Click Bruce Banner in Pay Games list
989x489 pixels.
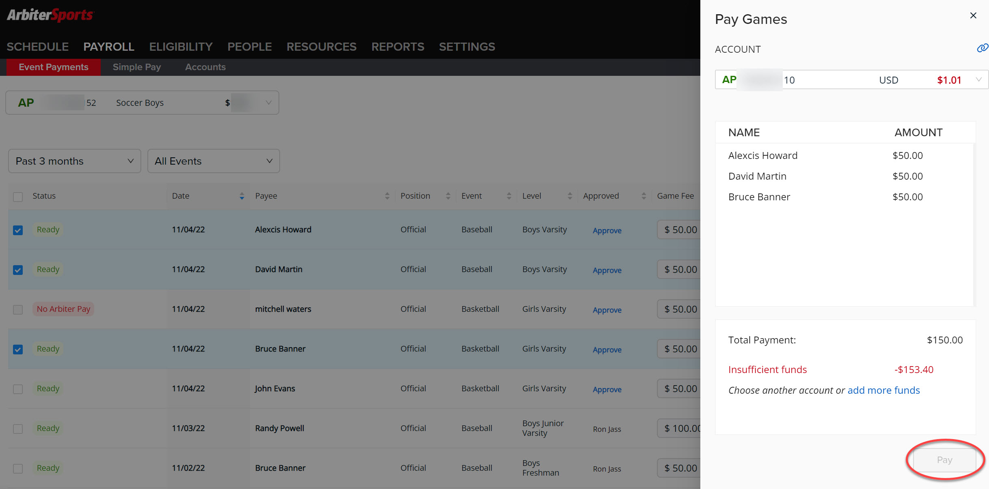(759, 197)
